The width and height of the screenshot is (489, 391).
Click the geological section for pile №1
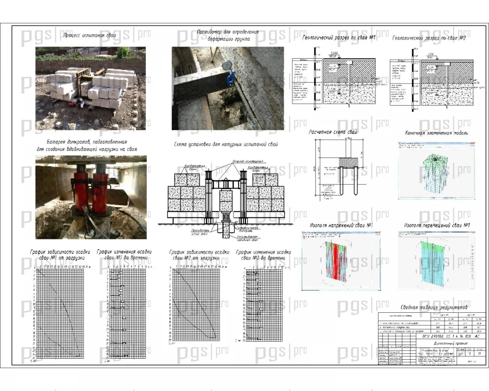[x=336, y=79]
